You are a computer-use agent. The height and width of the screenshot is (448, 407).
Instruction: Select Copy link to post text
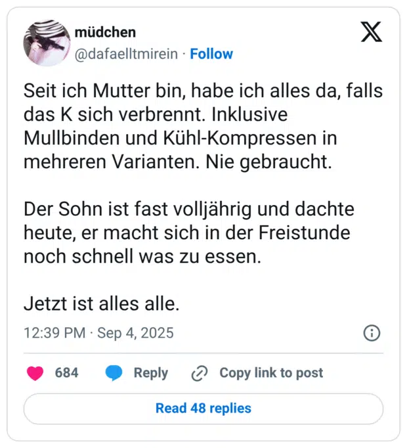coord(271,373)
